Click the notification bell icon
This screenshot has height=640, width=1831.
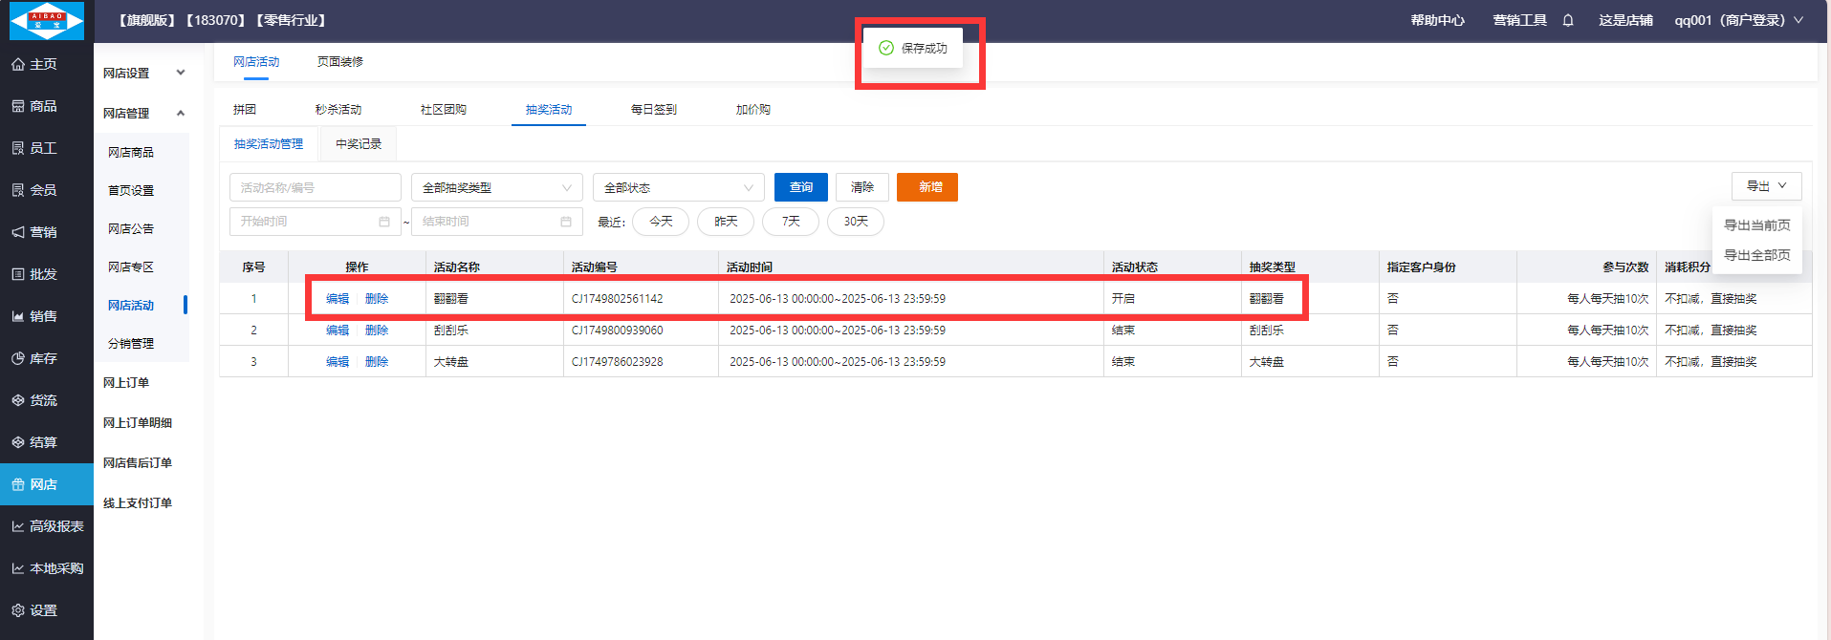point(1568,20)
